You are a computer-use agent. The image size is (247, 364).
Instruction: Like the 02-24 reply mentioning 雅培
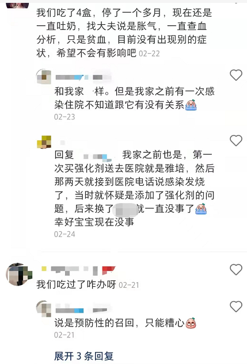236,140
